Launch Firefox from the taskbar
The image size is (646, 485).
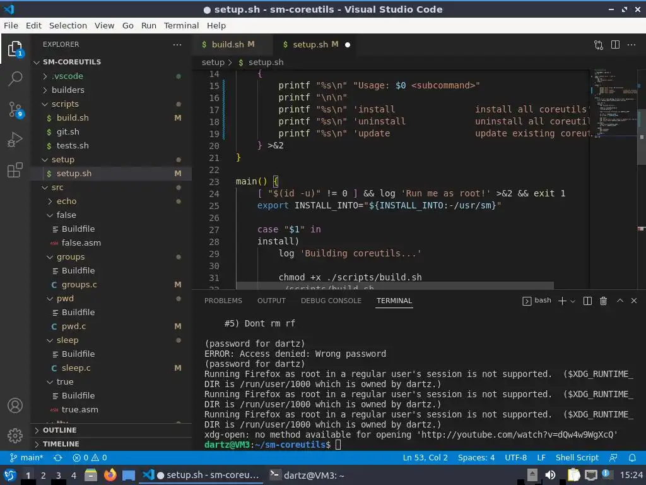[110, 475]
